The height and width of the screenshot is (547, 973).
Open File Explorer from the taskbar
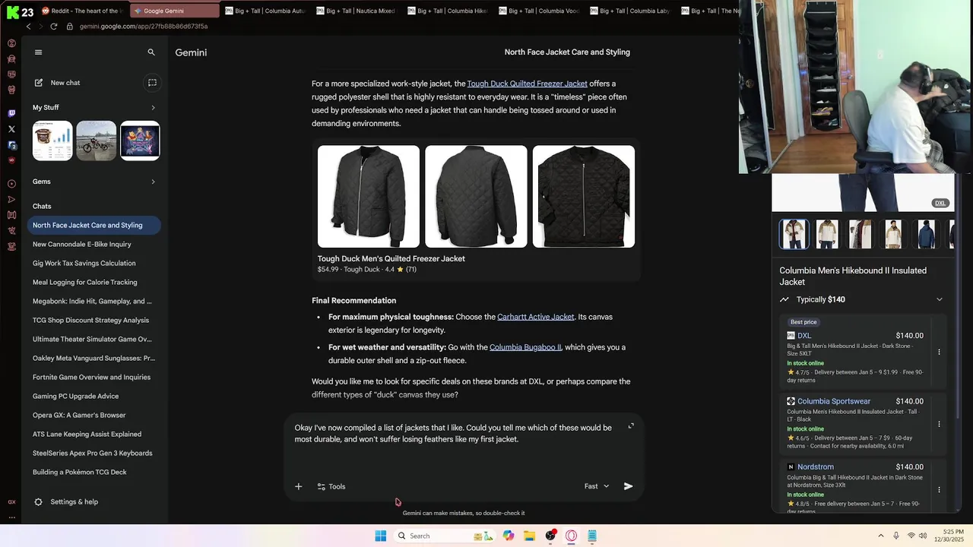[x=529, y=536]
